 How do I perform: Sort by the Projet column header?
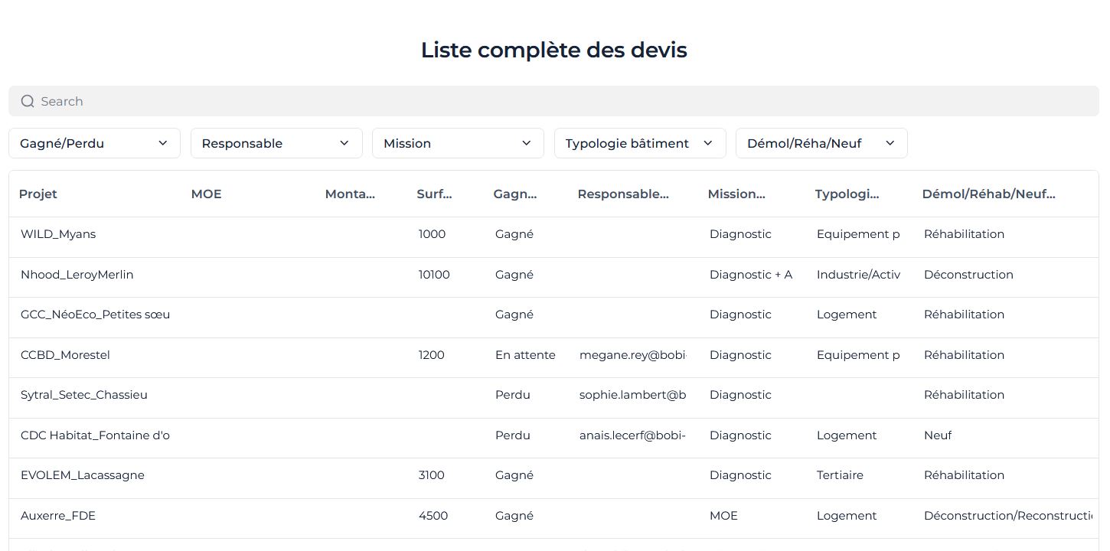(38, 194)
